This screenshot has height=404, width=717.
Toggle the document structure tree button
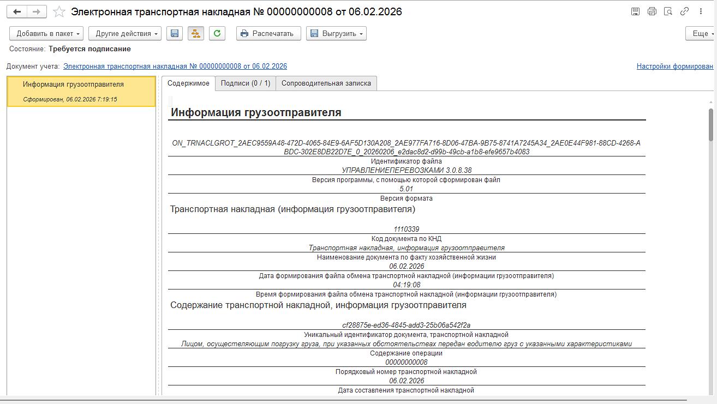[x=195, y=33]
